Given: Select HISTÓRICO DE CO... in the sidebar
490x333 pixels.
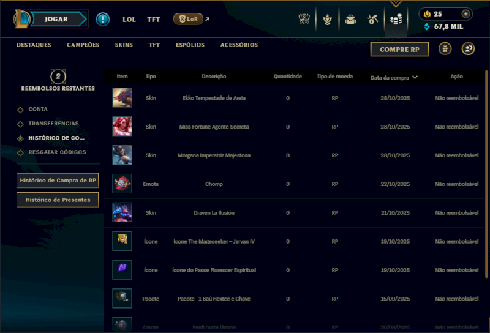Looking at the screenshot, I should pos(56,138).
